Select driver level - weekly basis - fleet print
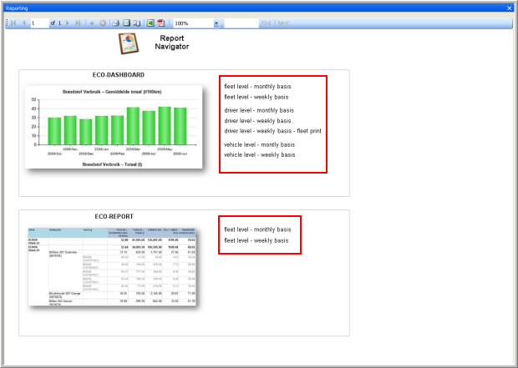 pos(272,131)
